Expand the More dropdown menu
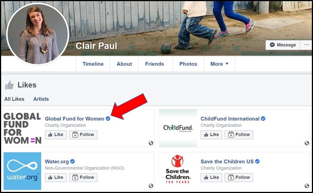The height and width of the screenshot is (193, 313). click(220, 64)
